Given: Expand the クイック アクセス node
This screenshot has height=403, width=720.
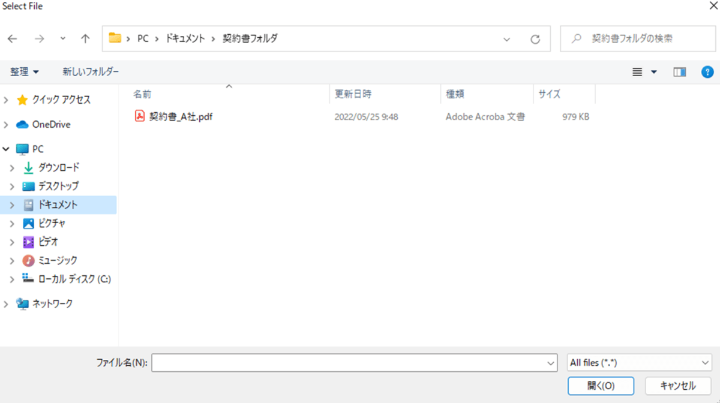Looking at the screenshot, I should point(6,100).
